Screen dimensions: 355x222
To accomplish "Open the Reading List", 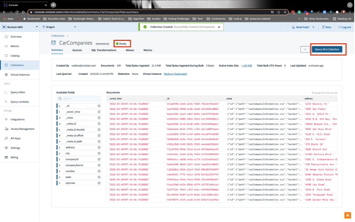I will [342, 19].
